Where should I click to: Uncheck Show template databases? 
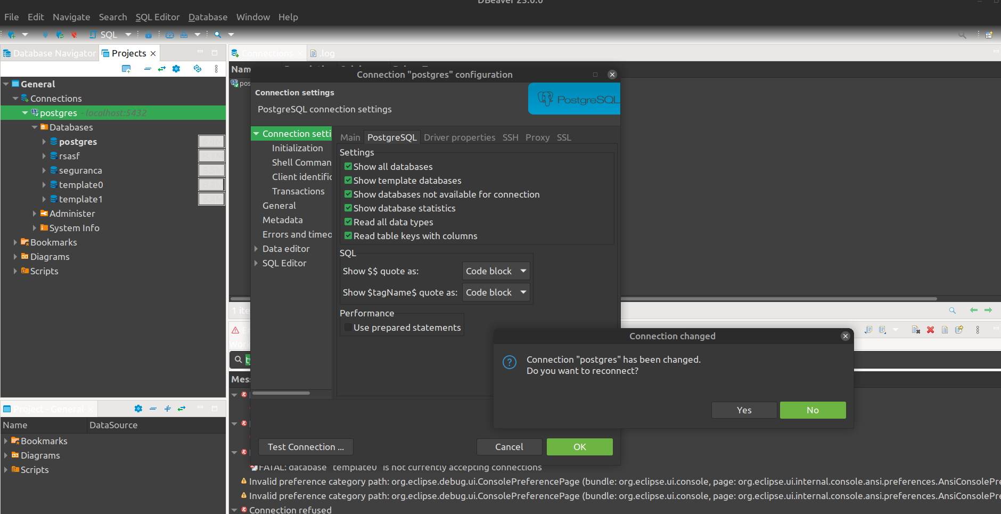pyautogui.click(x=348, y=181)
